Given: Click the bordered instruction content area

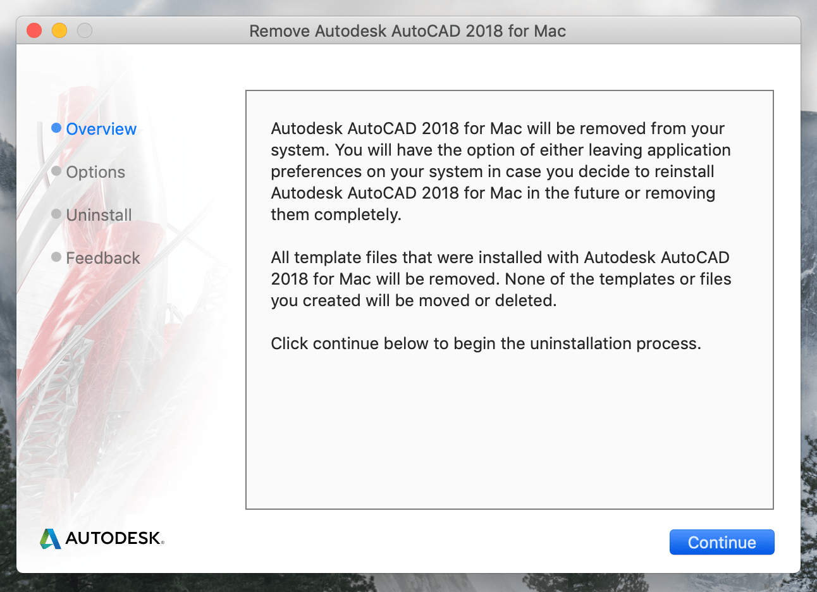Looking at the screenshot, I should tap(509, 297).
